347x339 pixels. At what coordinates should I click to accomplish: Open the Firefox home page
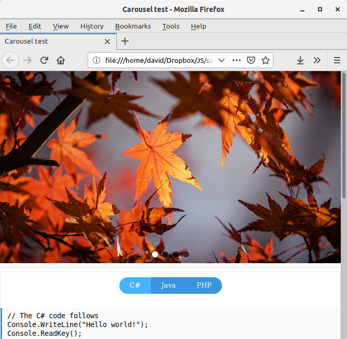[x=61, y=60]
